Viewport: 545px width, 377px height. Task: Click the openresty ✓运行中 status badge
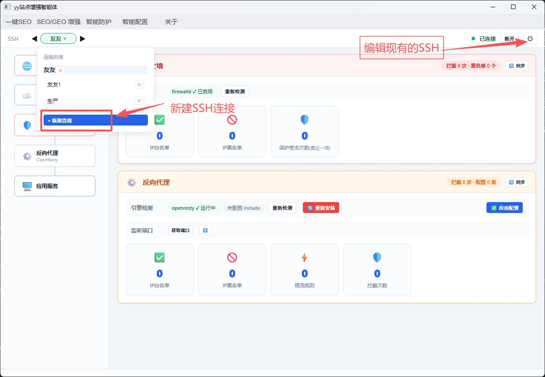194,208
